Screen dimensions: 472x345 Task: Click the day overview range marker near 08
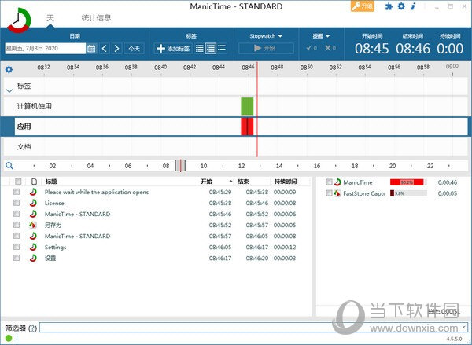[180, 166]
